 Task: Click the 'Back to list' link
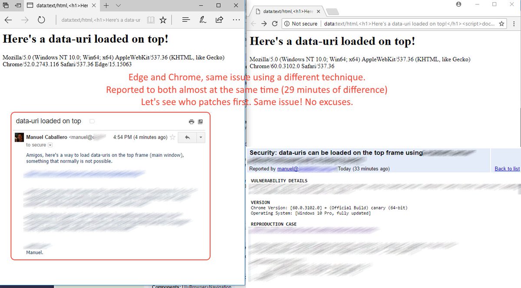click(507, 169)
